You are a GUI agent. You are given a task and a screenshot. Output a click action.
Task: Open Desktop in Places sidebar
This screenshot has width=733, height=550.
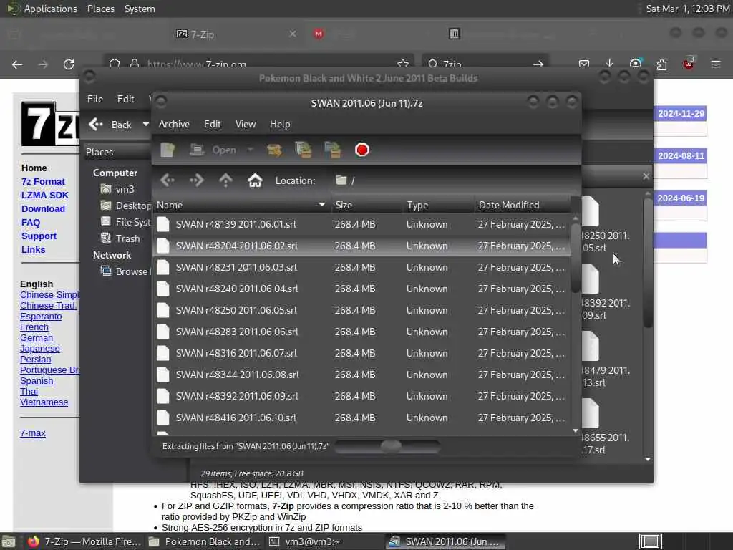pos(126,206)
